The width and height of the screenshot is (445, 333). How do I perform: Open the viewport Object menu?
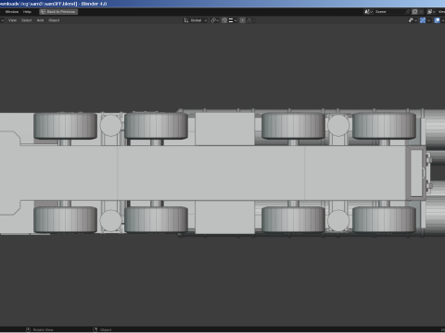pos(54,20)
